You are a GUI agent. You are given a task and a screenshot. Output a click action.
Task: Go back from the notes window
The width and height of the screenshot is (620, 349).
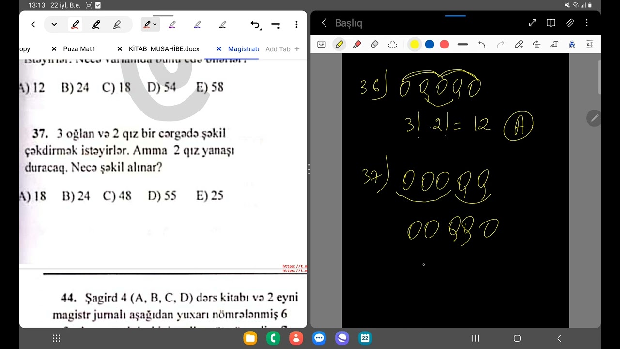tap(324, 23)
